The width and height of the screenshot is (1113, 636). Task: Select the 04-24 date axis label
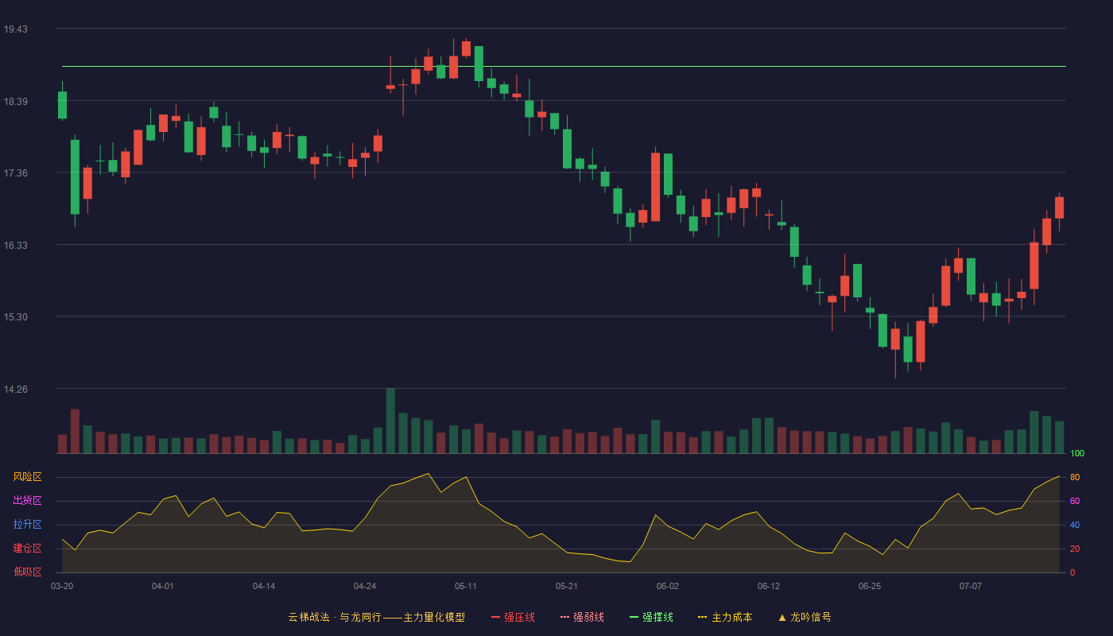pyautogui.click(x=365, y=586)
